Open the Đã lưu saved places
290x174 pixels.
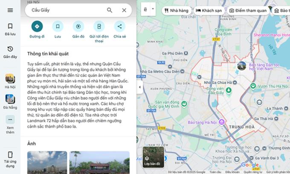[10, 29]
